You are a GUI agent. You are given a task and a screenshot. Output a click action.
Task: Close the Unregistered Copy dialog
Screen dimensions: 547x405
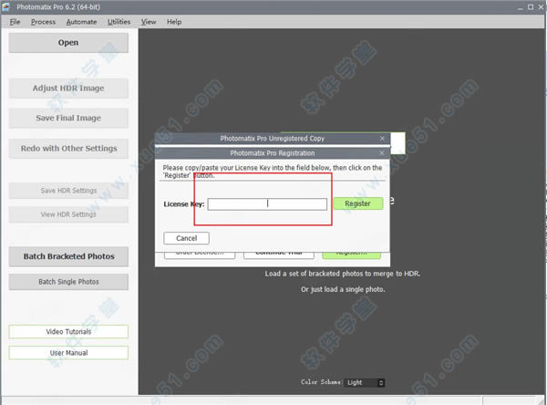pyautogui.click(x=382, y=139)
